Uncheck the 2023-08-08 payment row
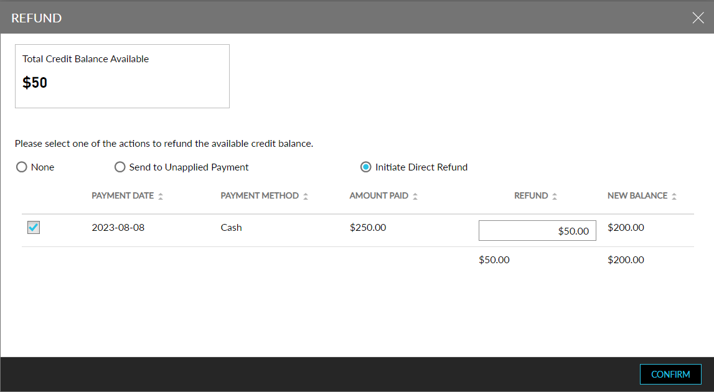The image size is (714, 392). point(33,227)
